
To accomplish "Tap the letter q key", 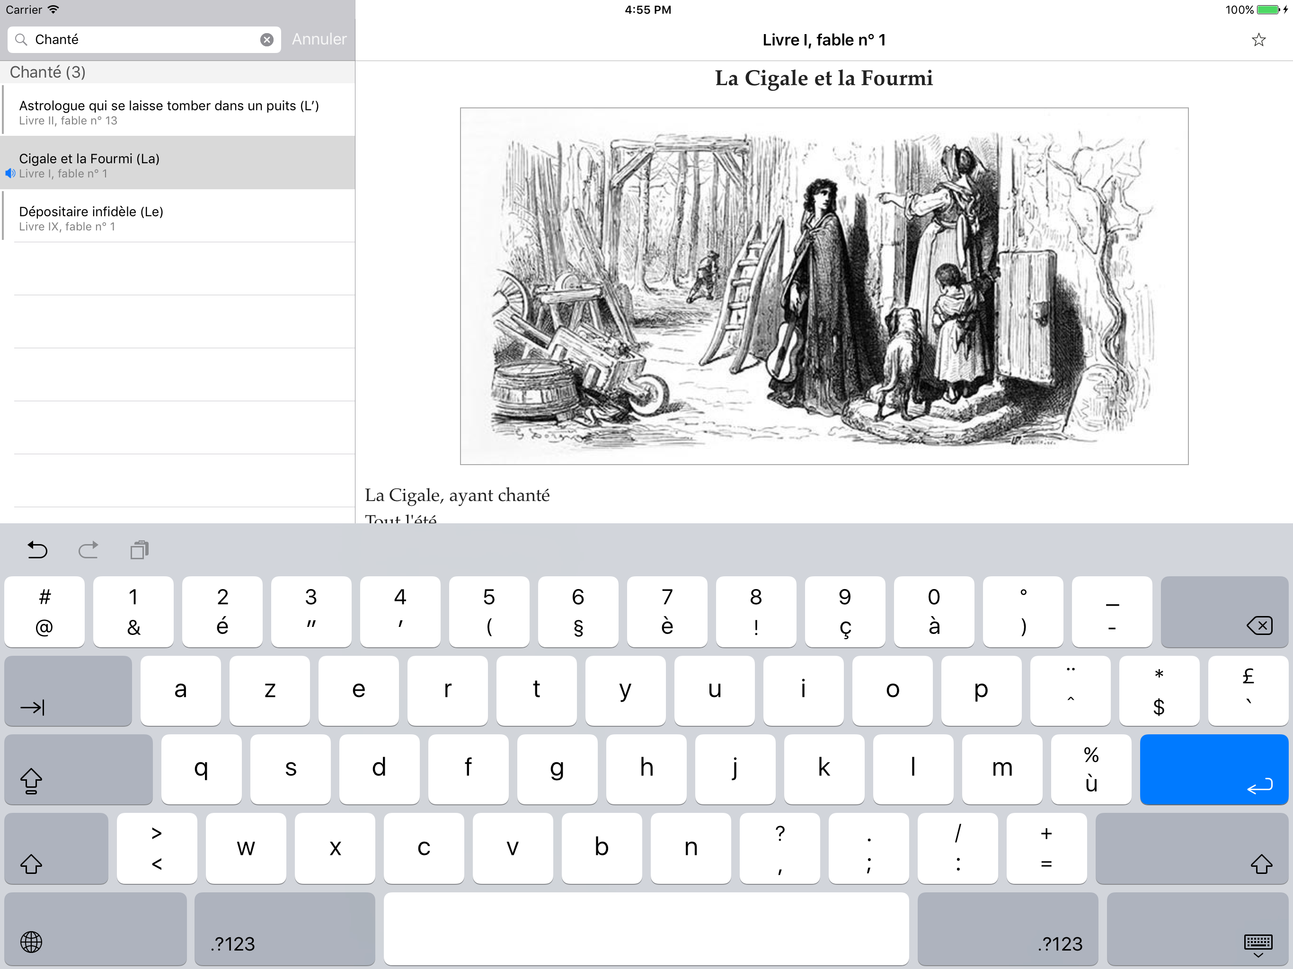I will [202, 769].
